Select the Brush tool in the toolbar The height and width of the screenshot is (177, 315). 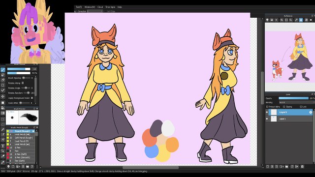[x=3, y=70]
